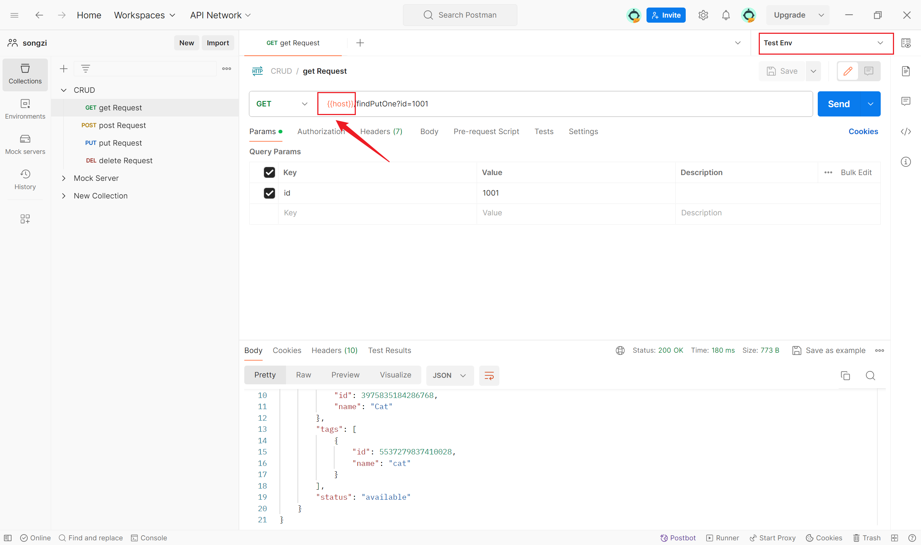Open the notifications bell icon
The image size is (921, 545).
pyautogui.click(x=726, y=15)
